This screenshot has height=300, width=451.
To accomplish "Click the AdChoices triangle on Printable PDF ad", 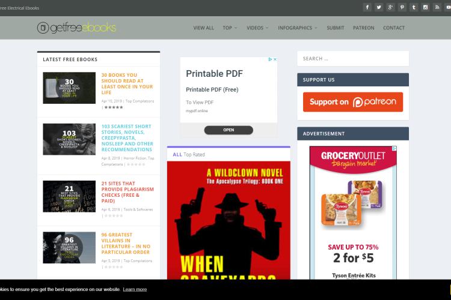I will [270, 59].
